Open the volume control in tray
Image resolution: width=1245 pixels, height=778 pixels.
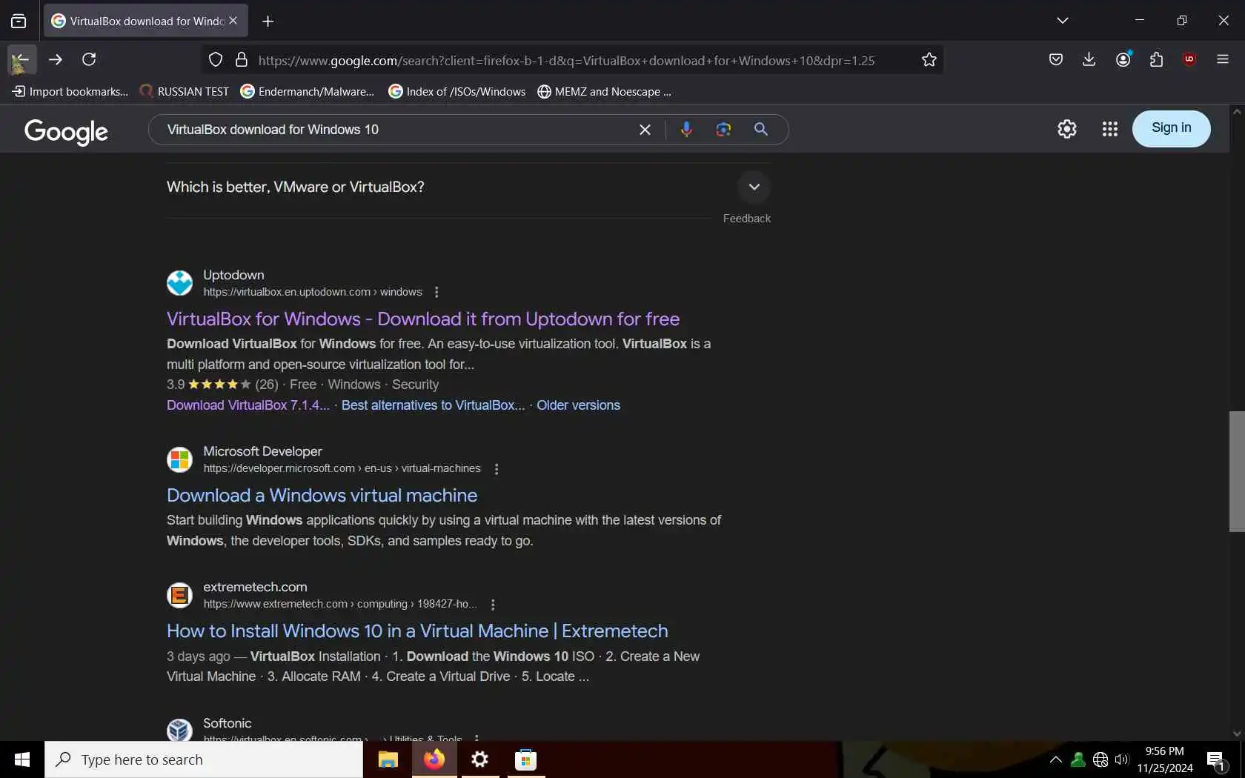pyautogui.click(x=1122, y=759)
